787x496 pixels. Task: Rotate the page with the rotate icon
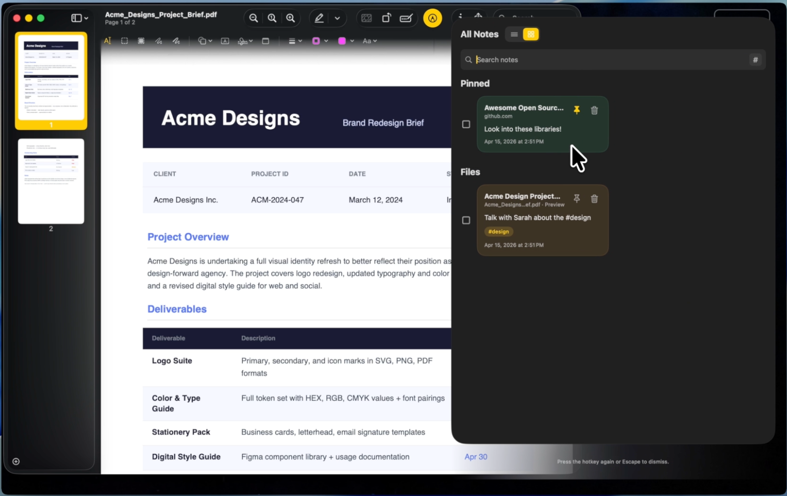[x=386, y=18]
